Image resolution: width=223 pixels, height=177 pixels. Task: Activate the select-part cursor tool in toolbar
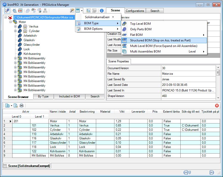click(x=7, y=10)
